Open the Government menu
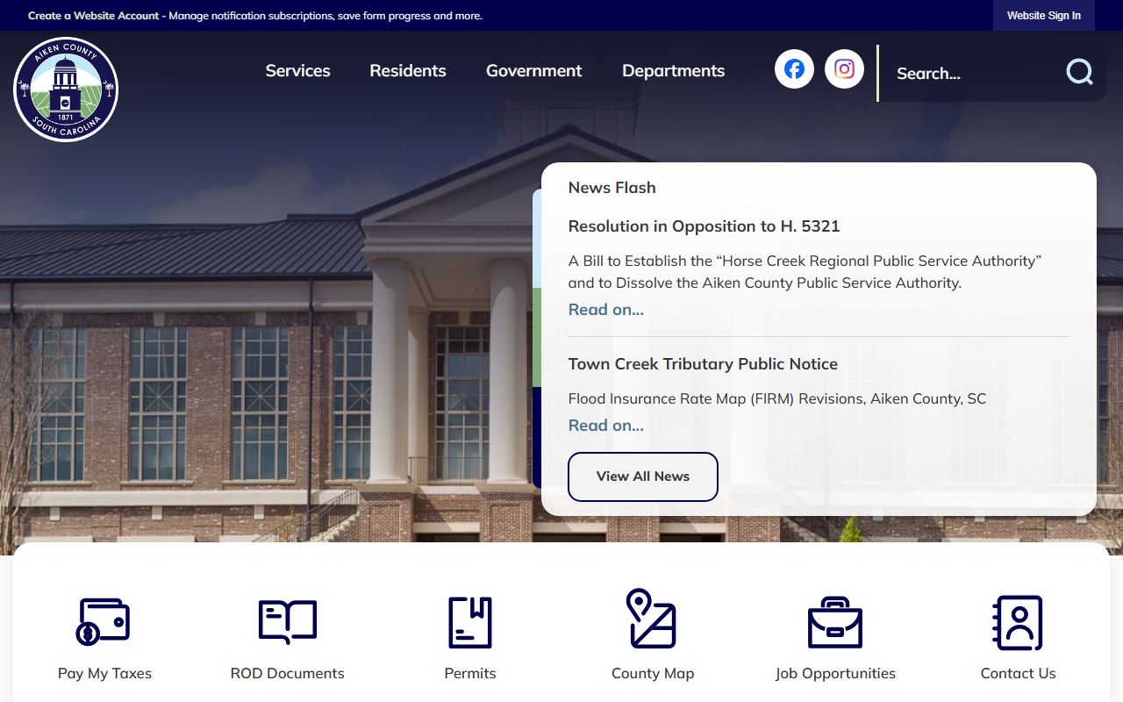Image resolution: width=1123 pixels, height=702 pixels. pyautogui.click(x=534, y=71)
